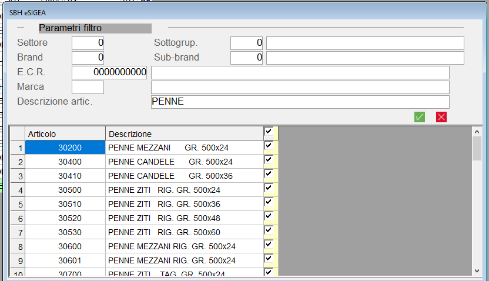Screen dimensions: 489x281
Task: Click the scrollbar down arrow
Action: coord(477,270)
